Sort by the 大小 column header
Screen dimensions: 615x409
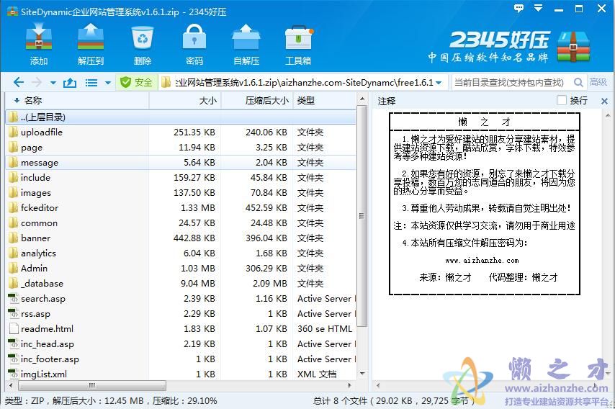tap(185, 100)
